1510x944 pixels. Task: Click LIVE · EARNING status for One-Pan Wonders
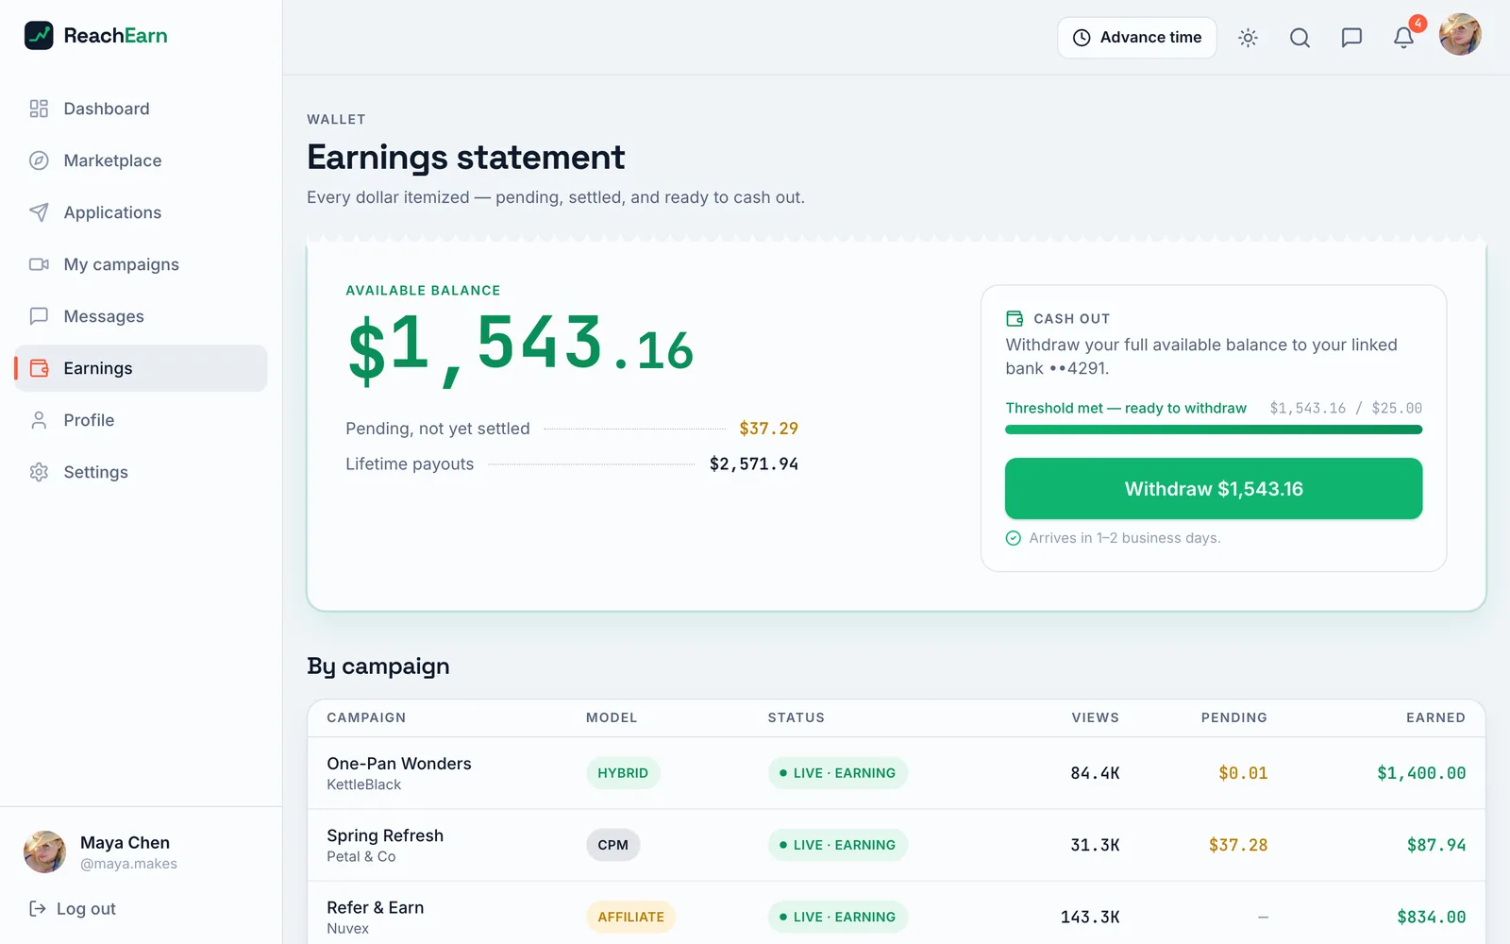pyautogui.click(x=838, y=773)
